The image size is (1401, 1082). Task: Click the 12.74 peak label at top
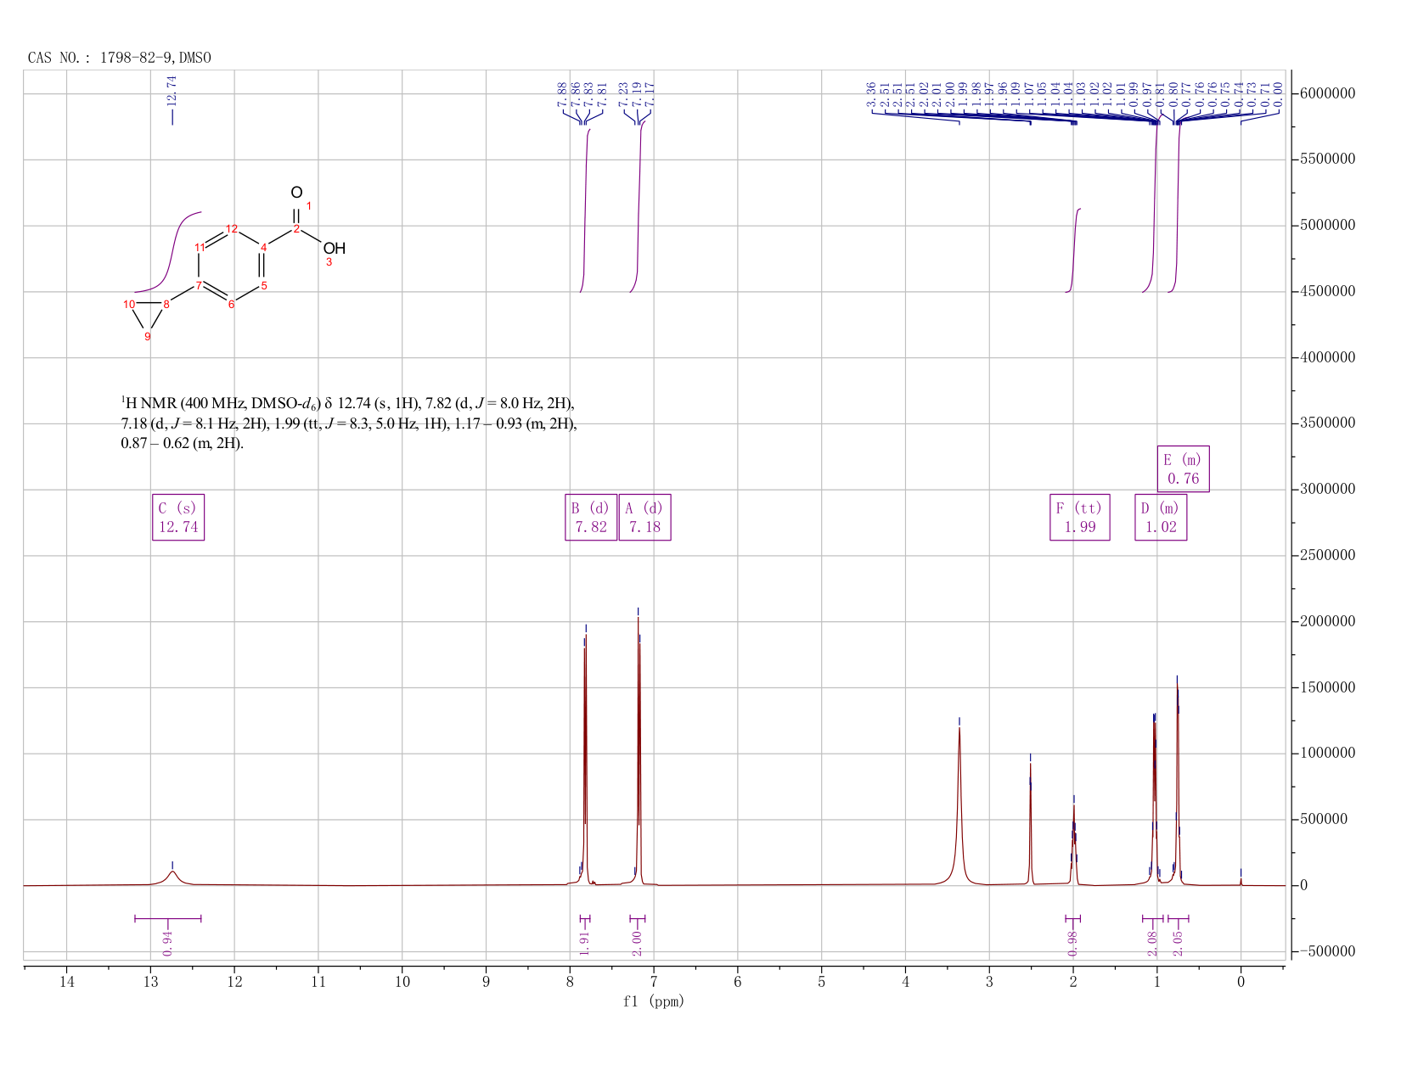pos(172,91)
